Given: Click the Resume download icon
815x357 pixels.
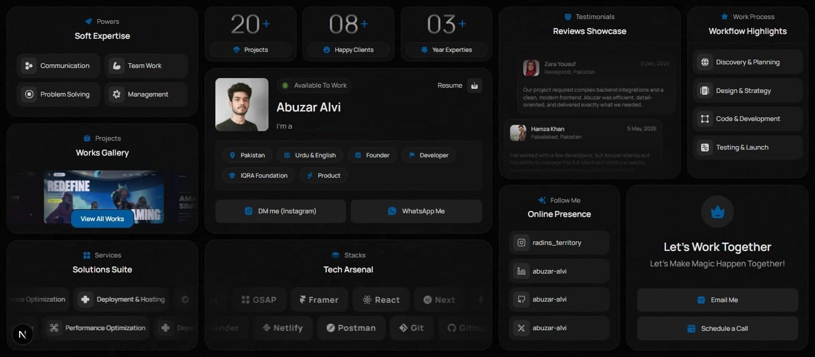Looking at the screenshot, I should tap(474, 85).
